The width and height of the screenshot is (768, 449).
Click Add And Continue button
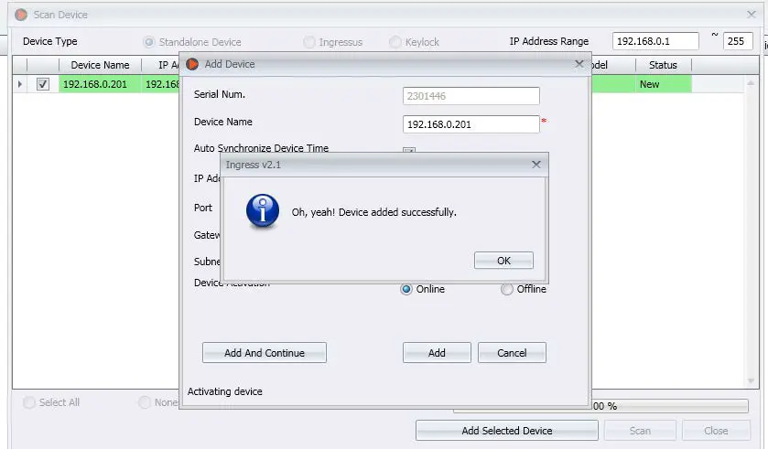[x=265, y=353]
